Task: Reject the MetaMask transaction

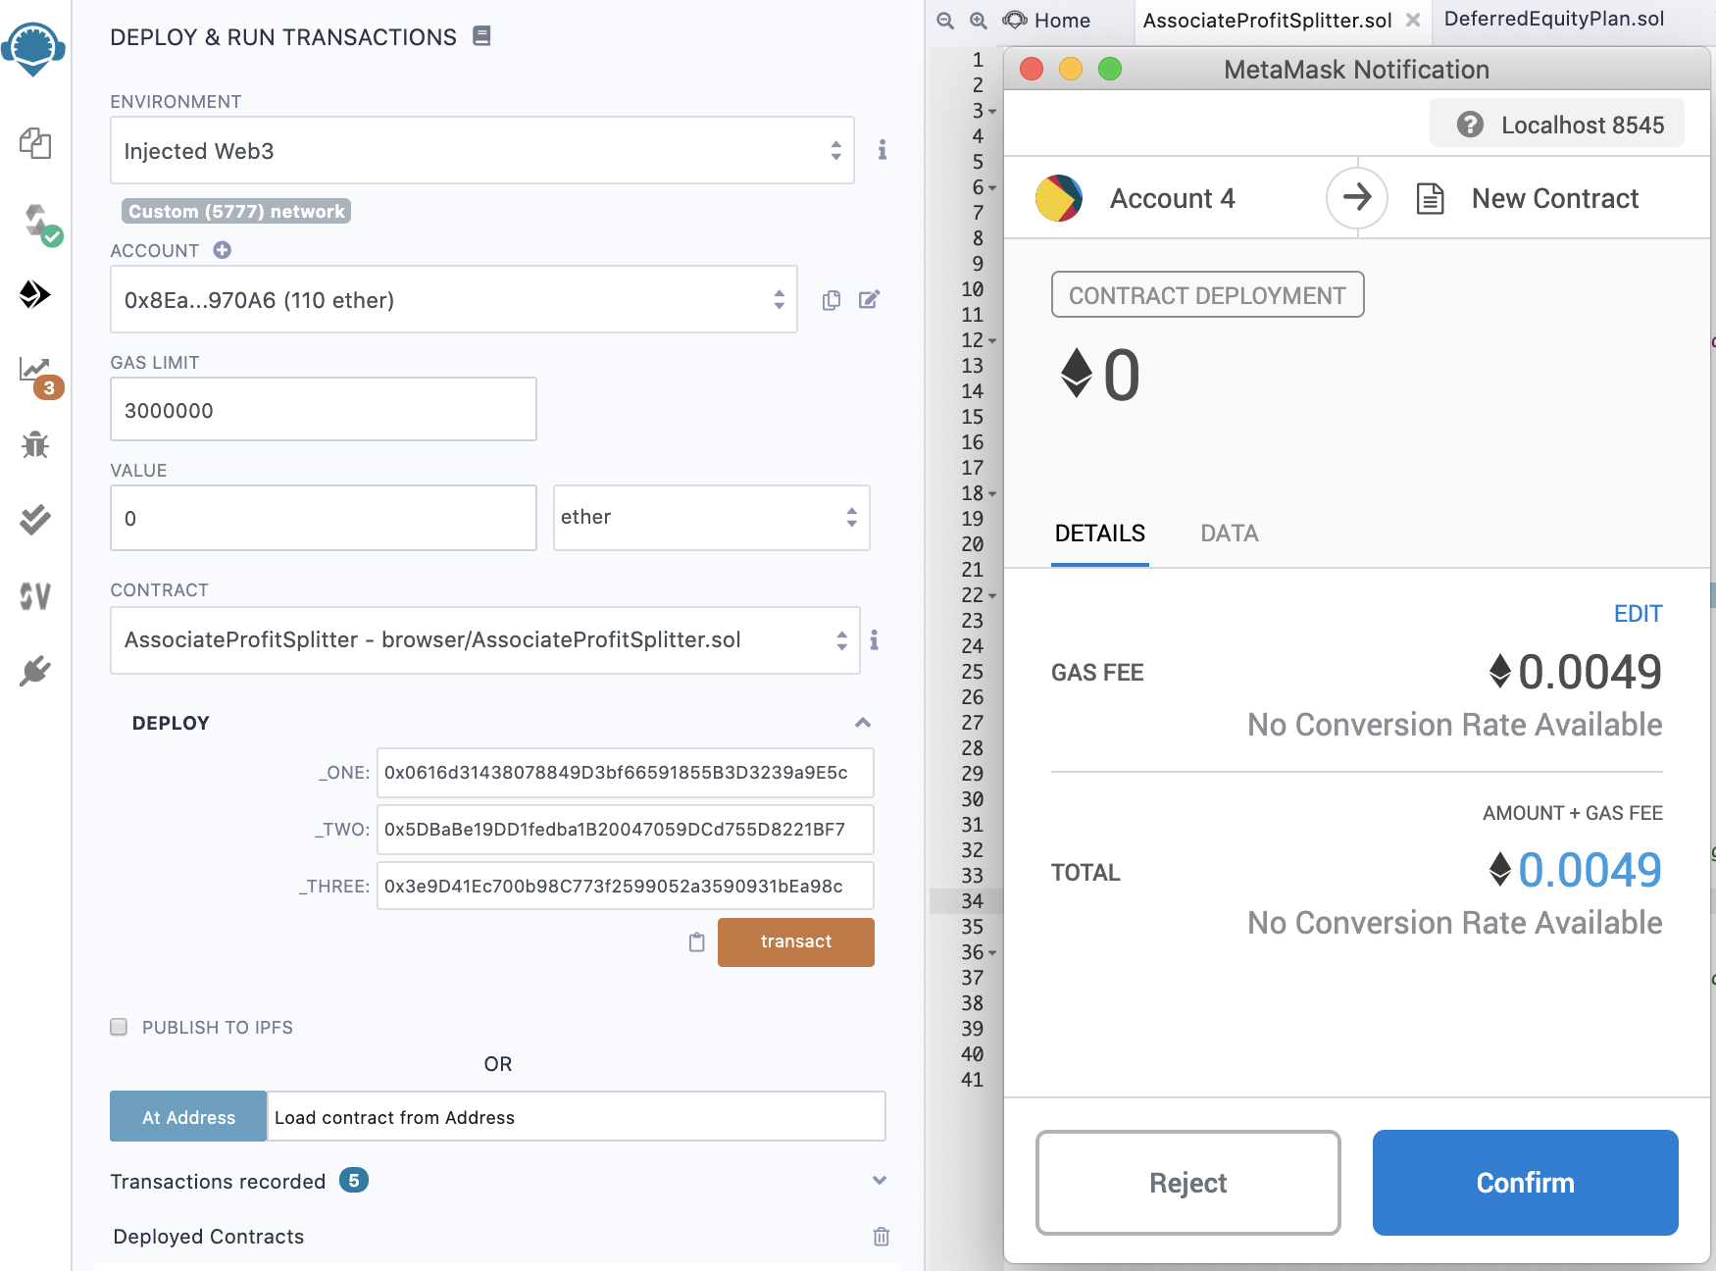Action: coord(1188,1183)
